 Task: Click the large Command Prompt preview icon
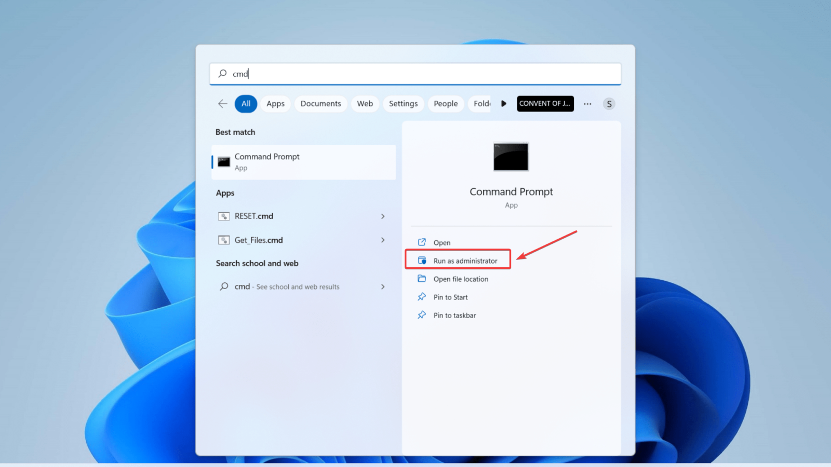[511, 157]
